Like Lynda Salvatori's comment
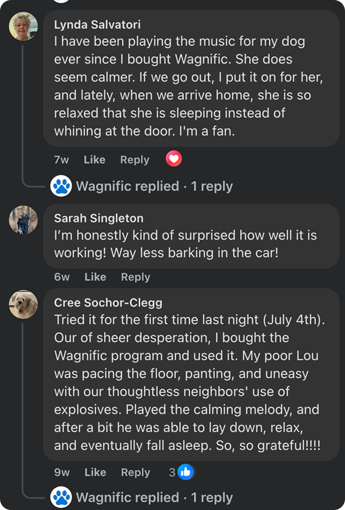Viewport: 345px width, 510px height. (95, 159)
